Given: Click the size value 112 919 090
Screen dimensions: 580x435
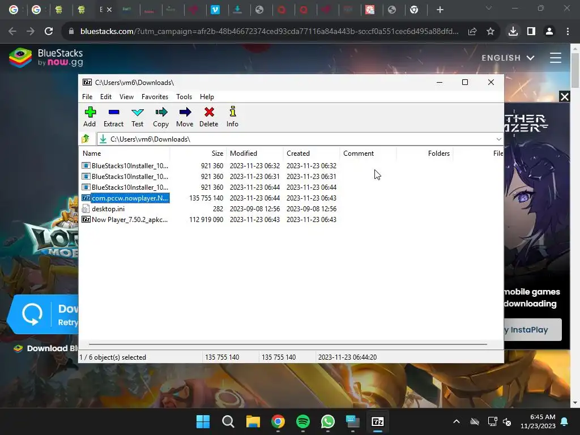Looking at the screenshot, I should (206, 219).
